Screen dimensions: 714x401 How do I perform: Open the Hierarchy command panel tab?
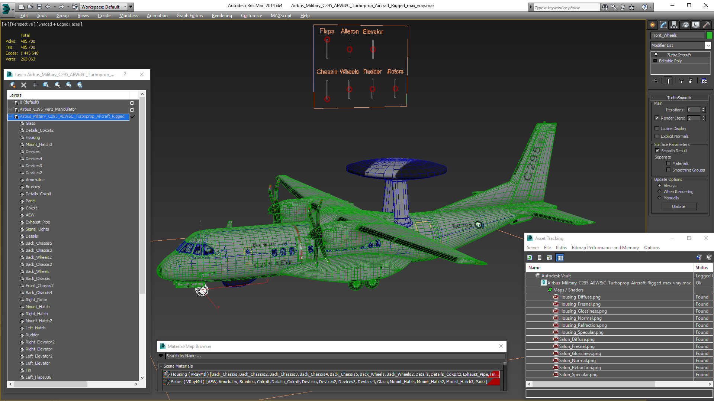pyautogui.click(x=674, y=25)
